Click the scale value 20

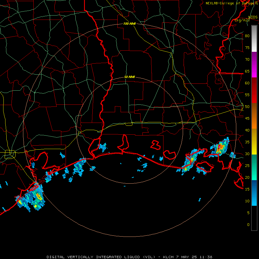[x=247, y=177]
